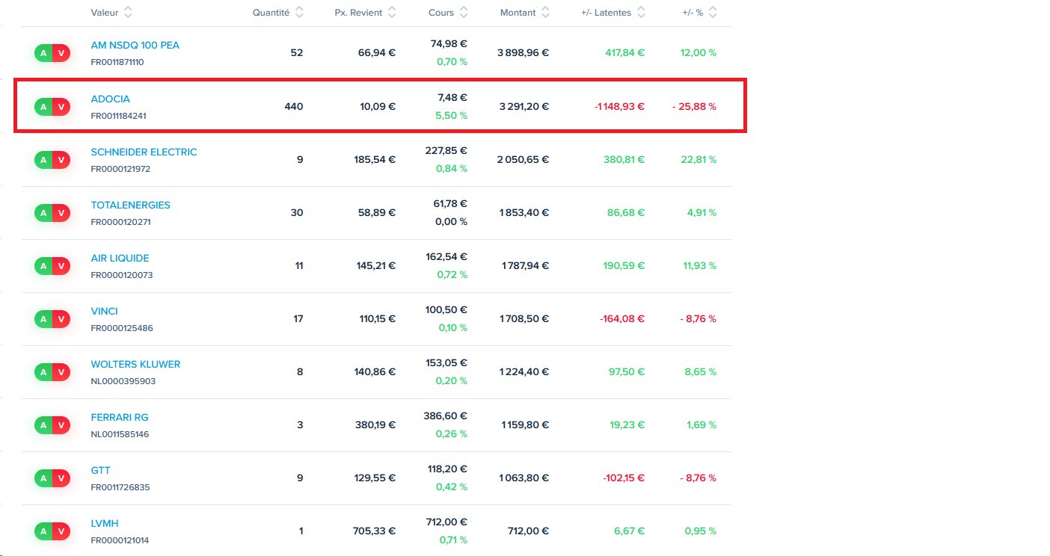This screenshot has width=1050, height=556.
Task: Sell LVMH with the red V button
Action: (61, 531)
